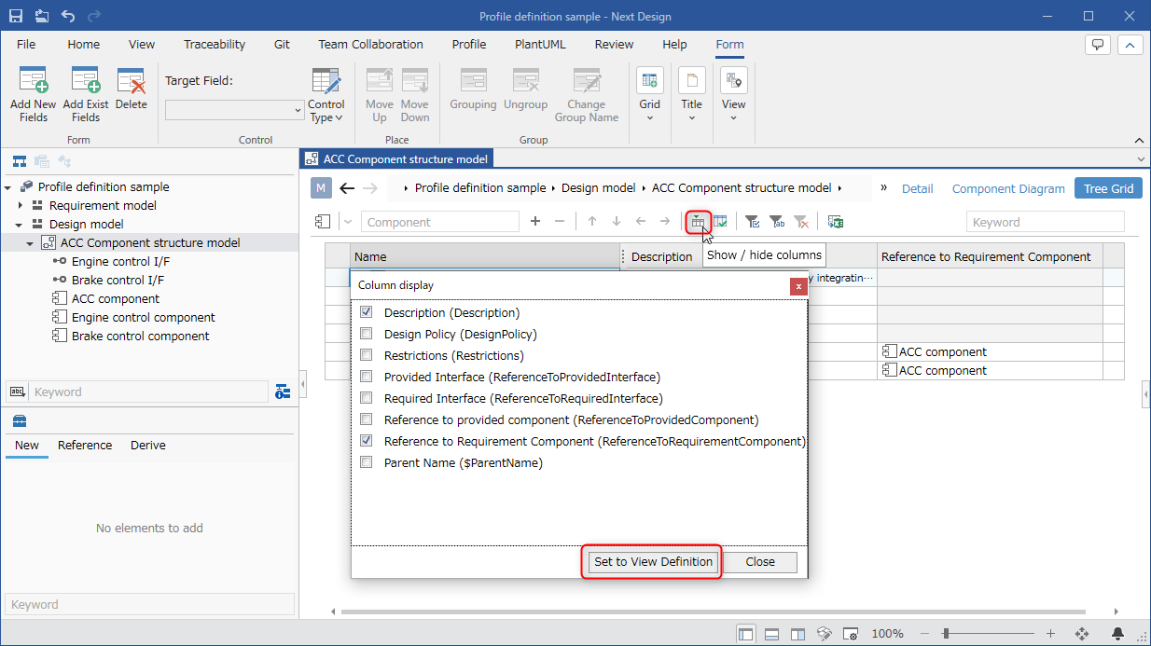The width and height of the screenshot is (1151, 646).
Task: Switch to the Team Collaboration ribbon tab
Action: click(370, 44)
